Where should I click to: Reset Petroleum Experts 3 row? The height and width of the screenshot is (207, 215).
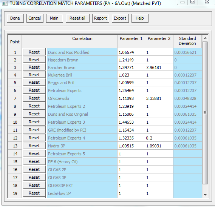pos(34,122)
